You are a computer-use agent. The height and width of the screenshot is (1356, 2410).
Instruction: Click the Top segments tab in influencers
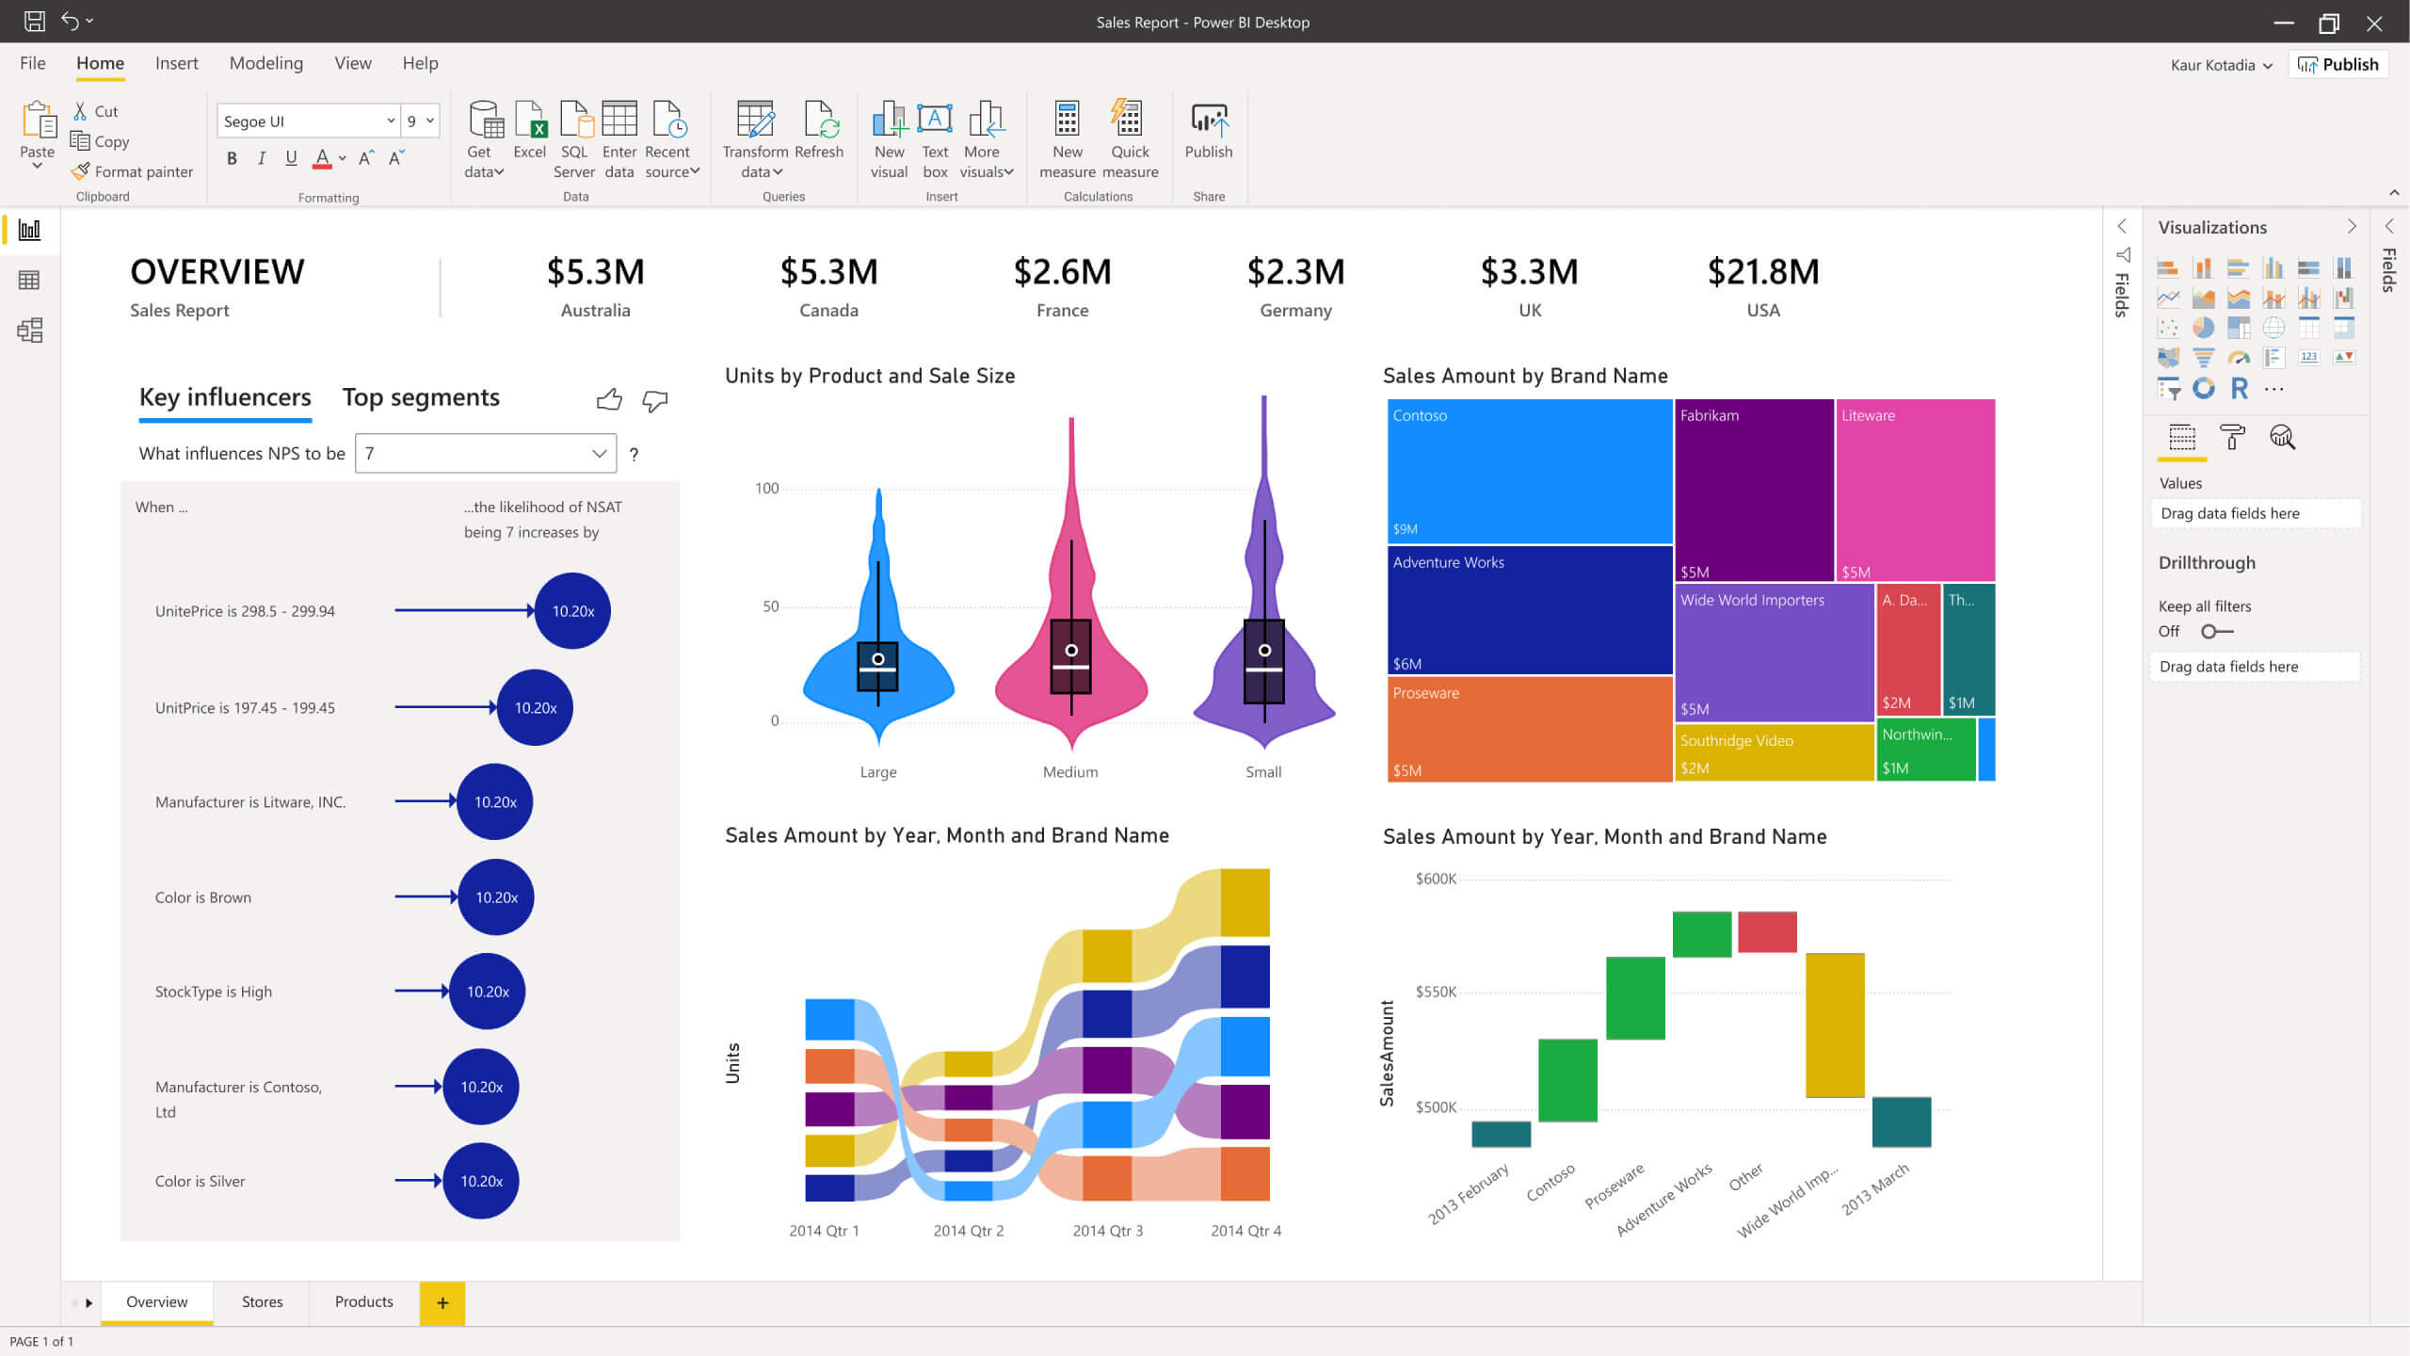[421, 397]
